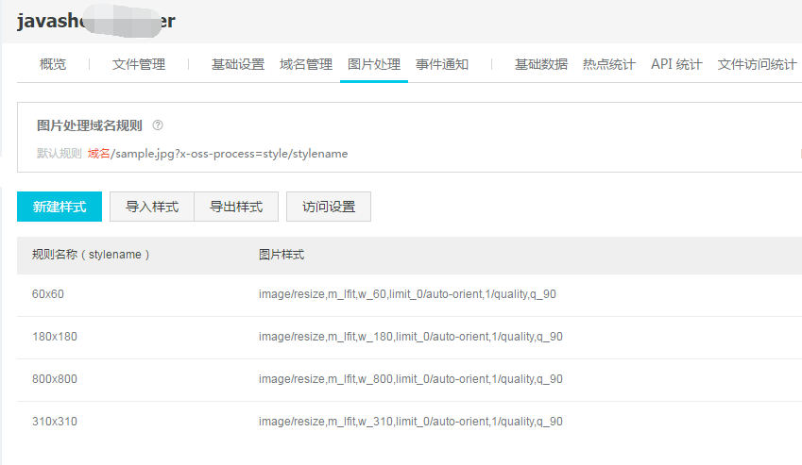Click the 导出样式 button
Screen dimensions: 802x465
point(235,207)
